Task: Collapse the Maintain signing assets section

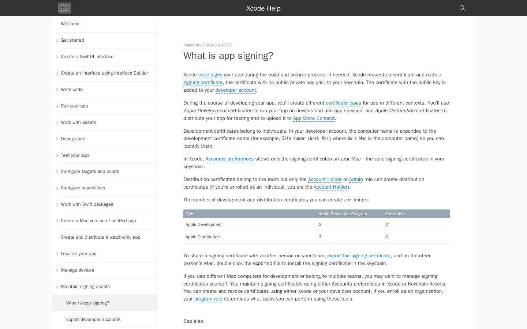Action: pos(57,287)
